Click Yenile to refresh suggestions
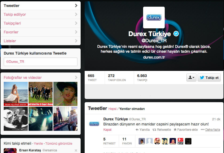Viewport: 224px width, 153px height. (x=38, y=144)
